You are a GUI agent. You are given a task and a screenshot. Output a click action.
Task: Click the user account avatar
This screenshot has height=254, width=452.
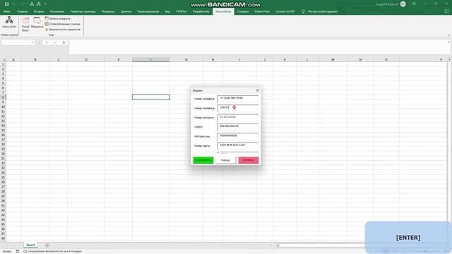[x=403, y=4]
